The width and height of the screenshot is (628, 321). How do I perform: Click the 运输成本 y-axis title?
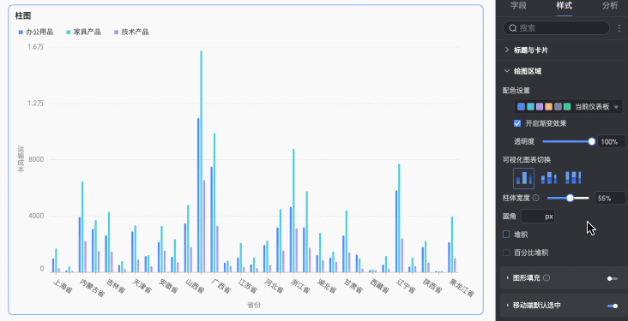(x=21, y=158)
